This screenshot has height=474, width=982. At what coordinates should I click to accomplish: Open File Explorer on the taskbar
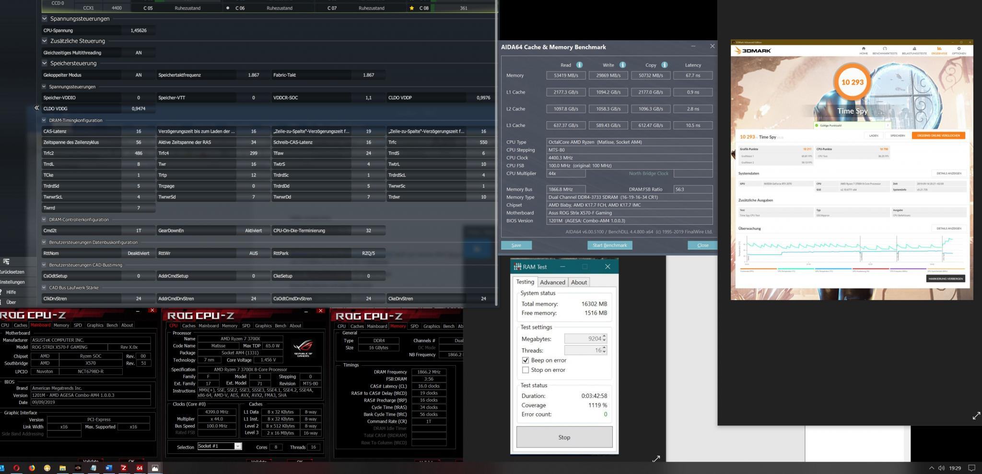point(62,468)
